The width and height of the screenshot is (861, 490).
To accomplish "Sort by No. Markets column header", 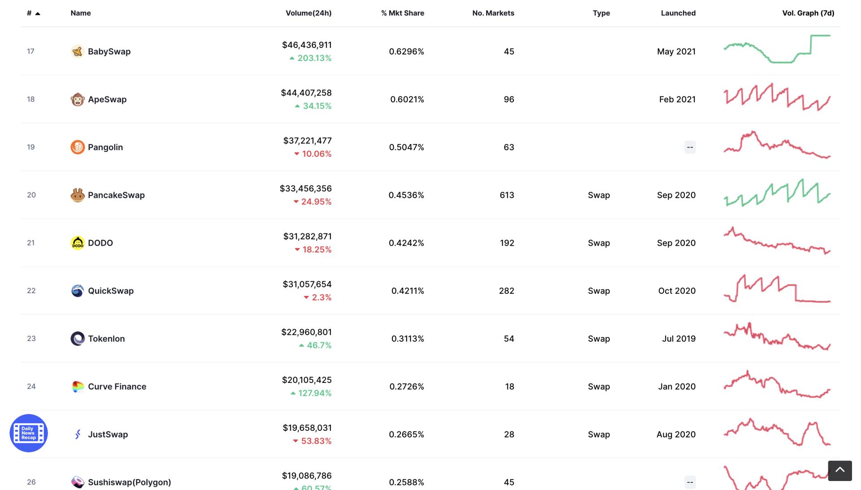I will (493, 13).
